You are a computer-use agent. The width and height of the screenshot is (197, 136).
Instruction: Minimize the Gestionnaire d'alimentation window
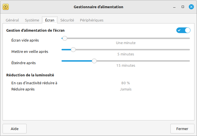(174, 7)
